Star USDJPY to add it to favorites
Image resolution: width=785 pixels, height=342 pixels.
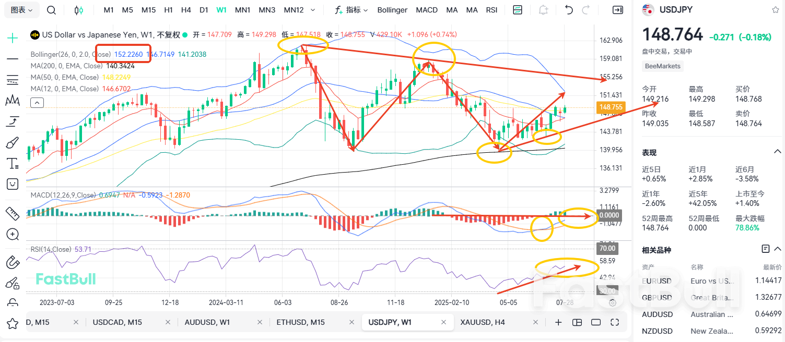tap(777, 9)
